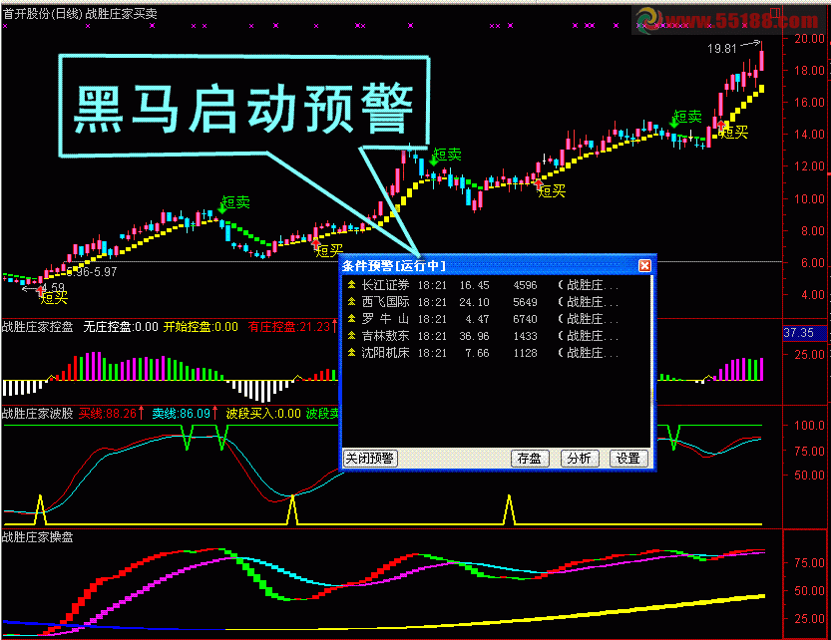Image resolution: width=831 pixels, height=640 pixels.
Task: Click the 战胜庄家波股 indicator label
Action: click(38, 414)
